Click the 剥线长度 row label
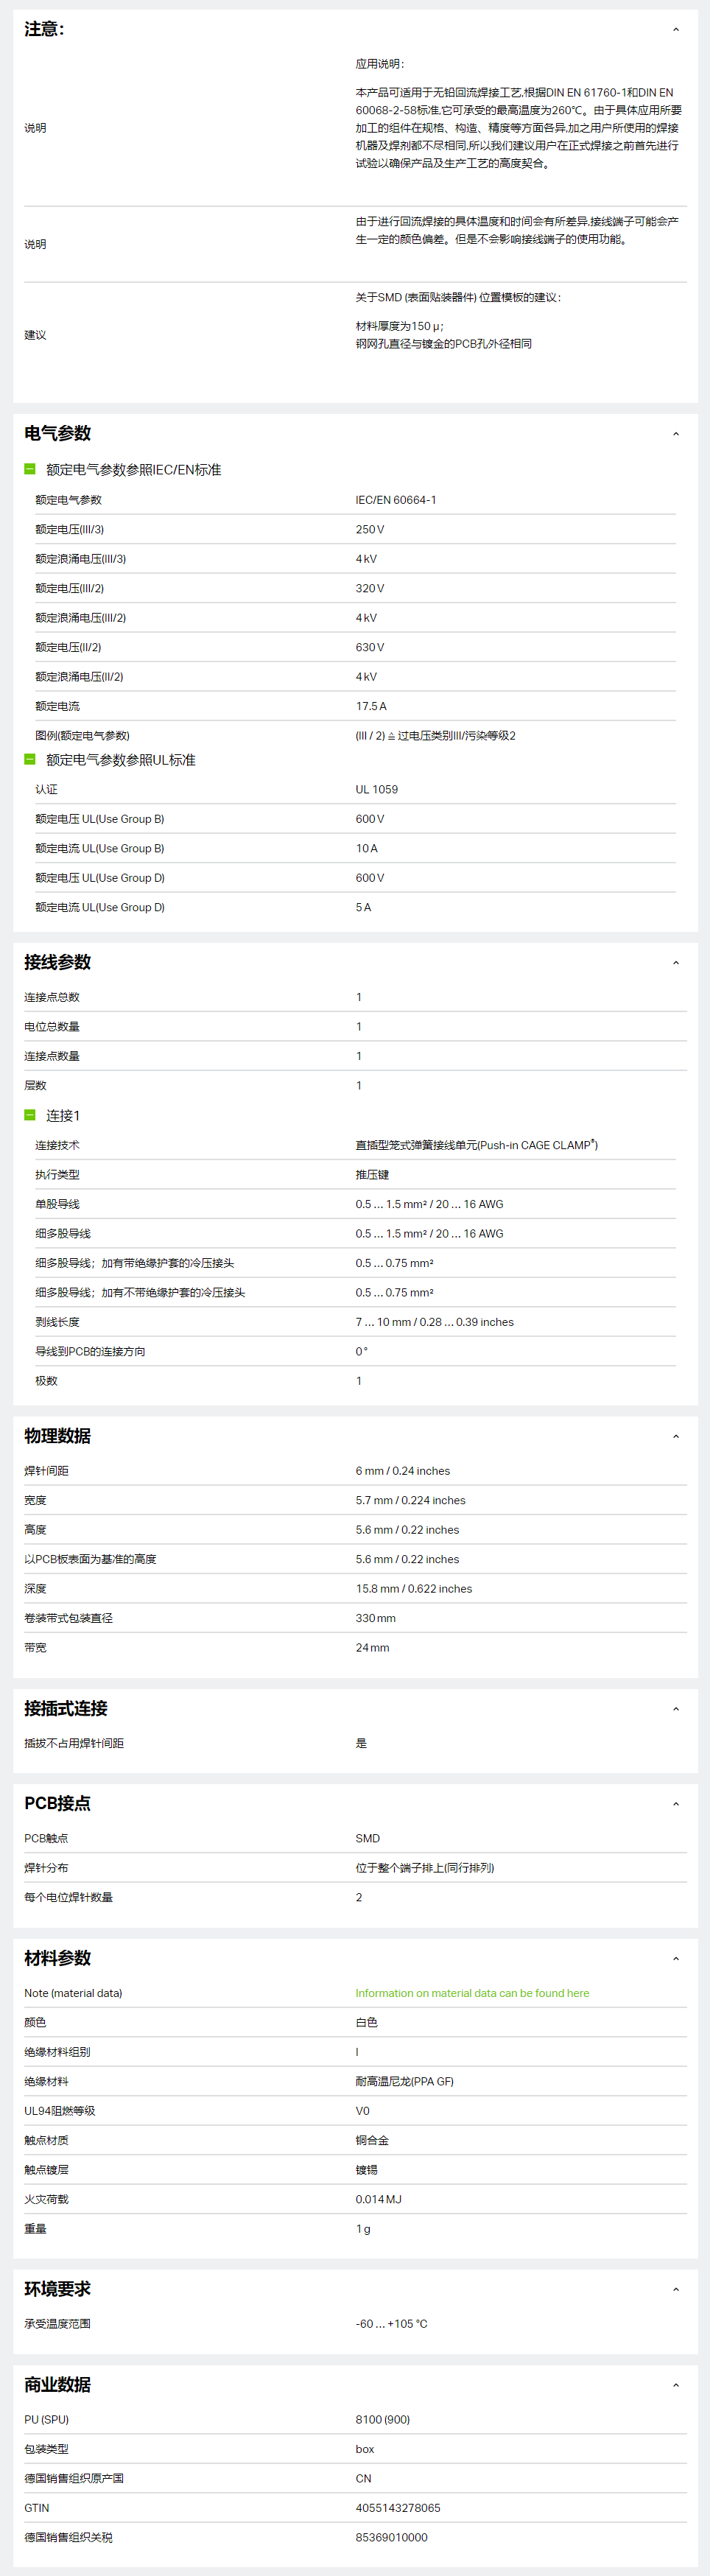The height and width of the screenshot is (2576, 710). point(57,1322)
